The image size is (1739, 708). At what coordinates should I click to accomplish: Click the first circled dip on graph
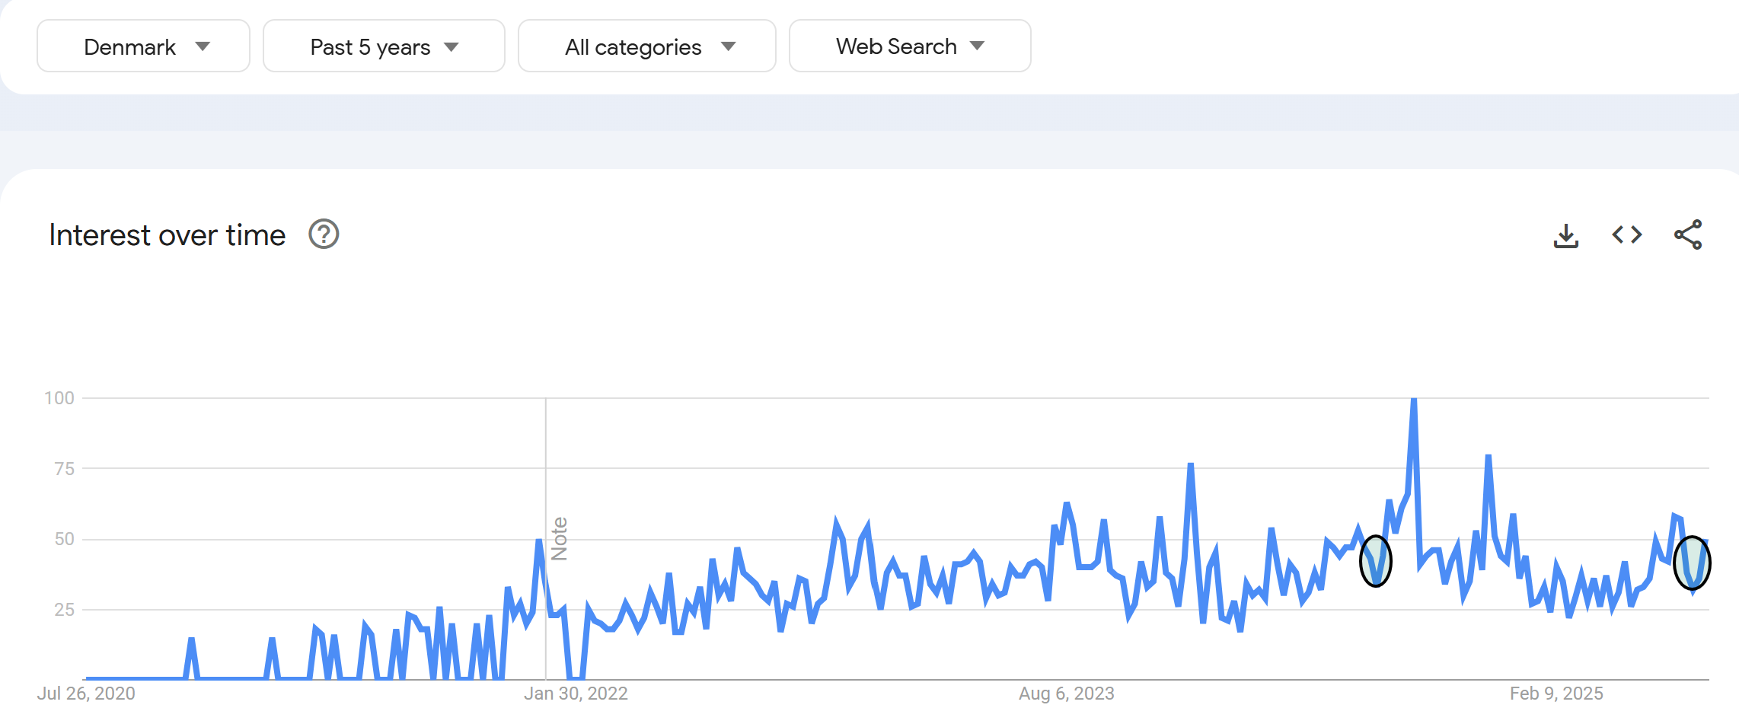1376,561
